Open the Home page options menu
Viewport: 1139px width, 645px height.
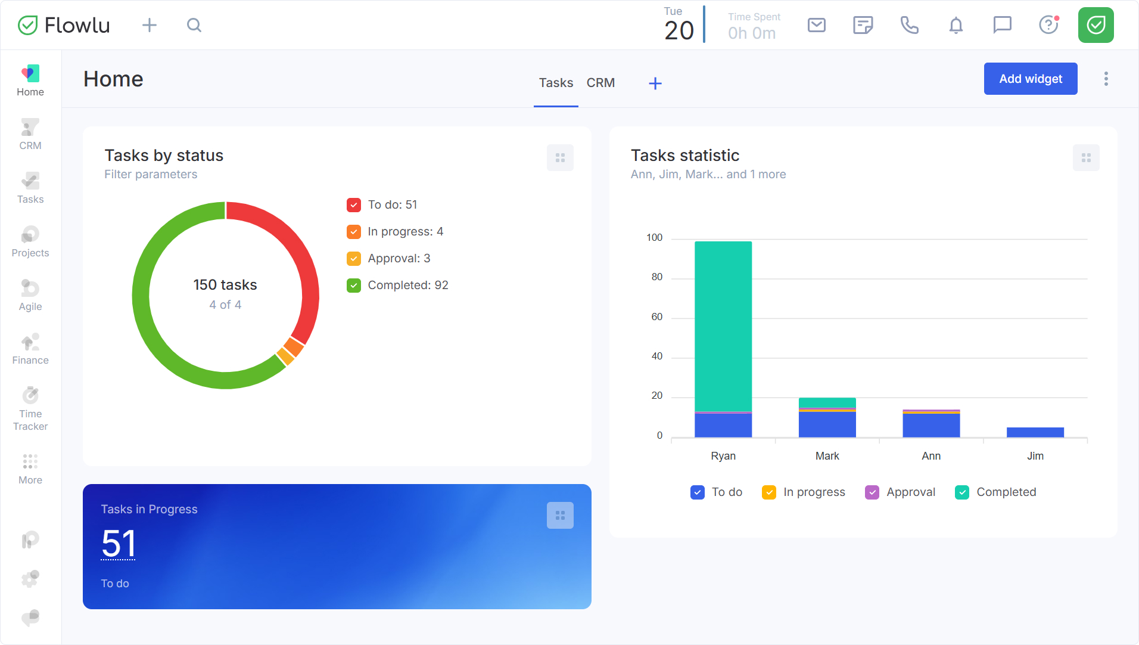click(1106, 79)
